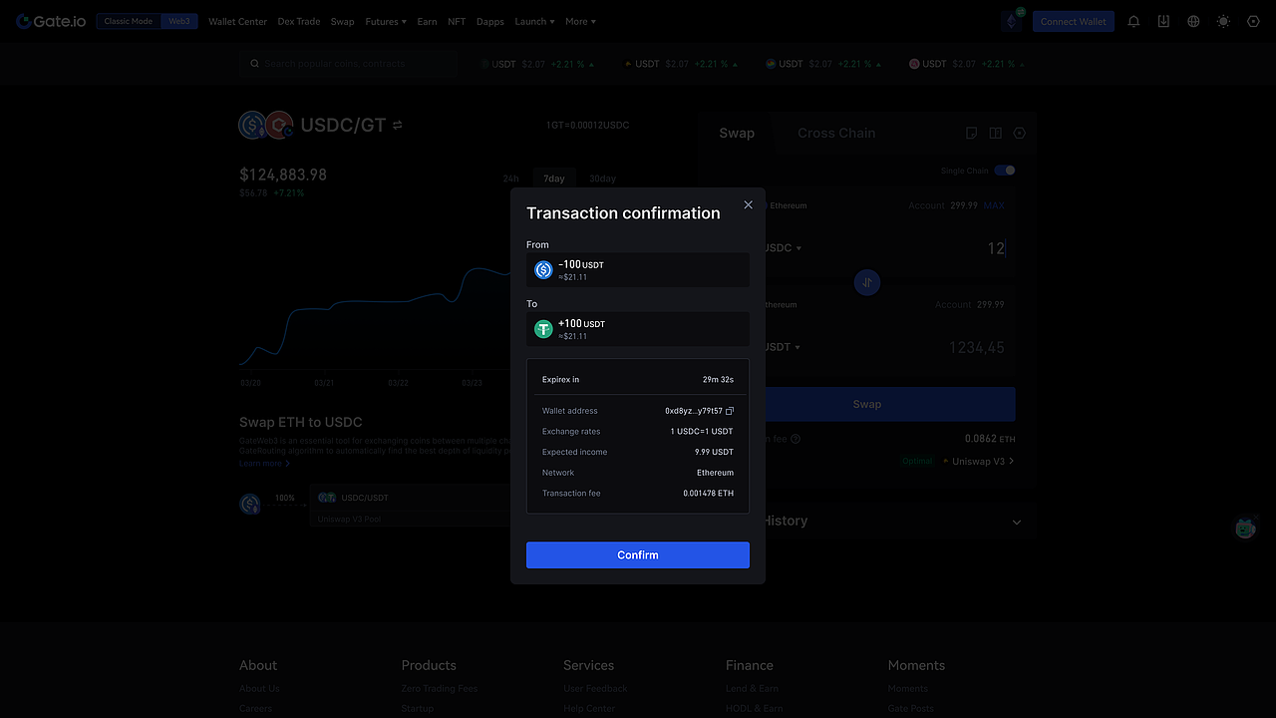The width and height of the screenshot is (1276, 718).
Task: Click the download app icon in header
Action: (x=1163, y=21)
